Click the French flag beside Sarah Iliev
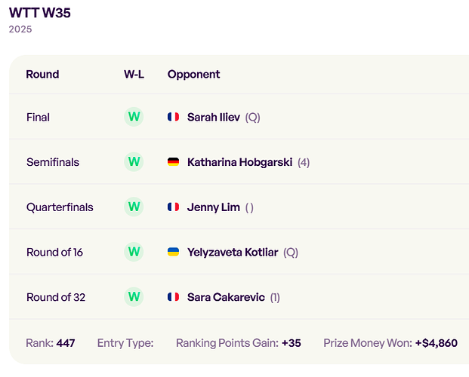469x377 pixels. (x=173, y=117)
